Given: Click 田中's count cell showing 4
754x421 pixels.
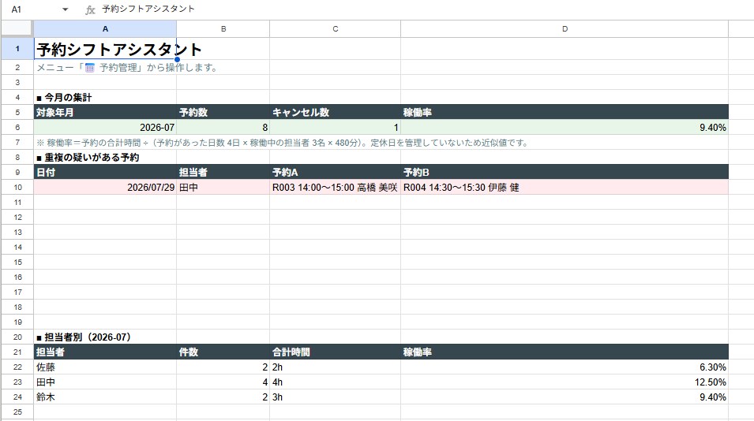Looking at the screenshot, I should [x=223, y=382].
